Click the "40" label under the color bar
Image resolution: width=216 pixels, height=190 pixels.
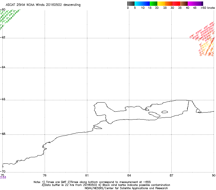click(187, 8)
